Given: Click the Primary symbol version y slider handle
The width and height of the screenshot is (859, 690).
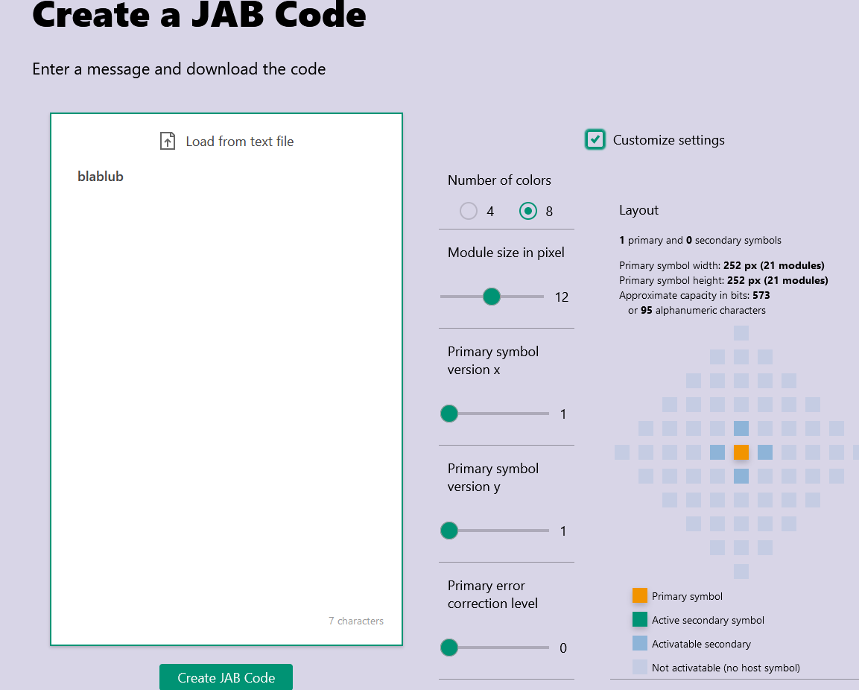Looking at the screenshot, I should (x=449, y=531).
